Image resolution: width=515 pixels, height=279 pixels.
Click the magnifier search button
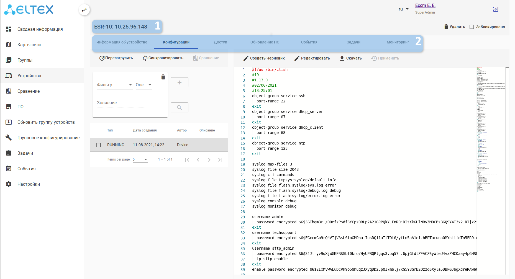179,107
